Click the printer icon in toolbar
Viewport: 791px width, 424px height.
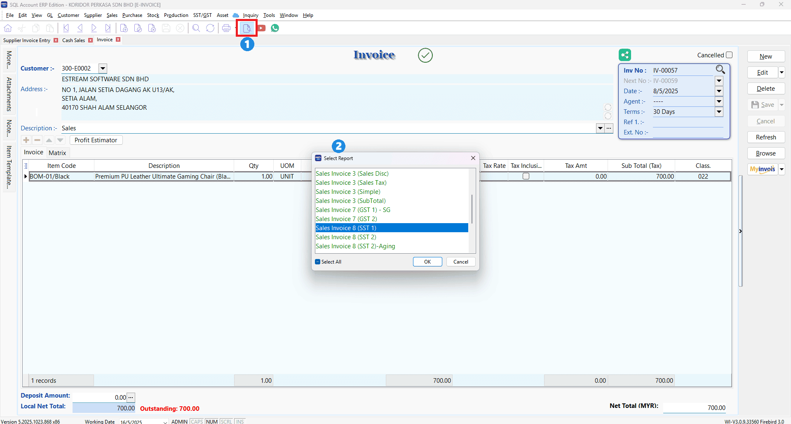click(226, 28)
